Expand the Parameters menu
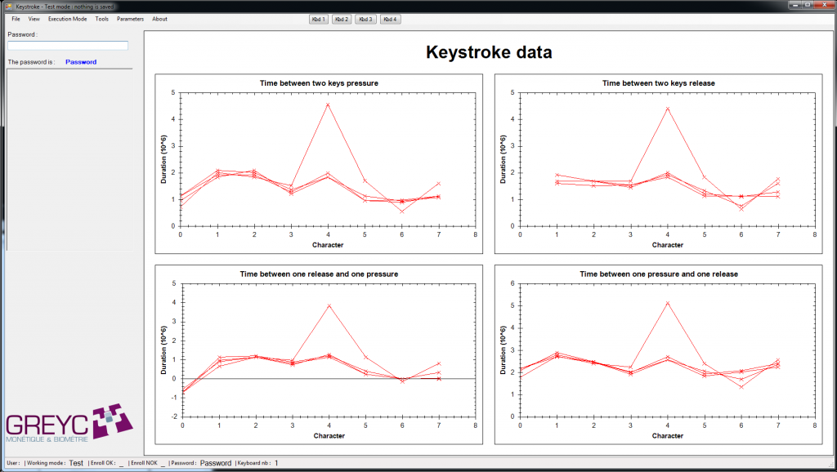 (130, 19)
